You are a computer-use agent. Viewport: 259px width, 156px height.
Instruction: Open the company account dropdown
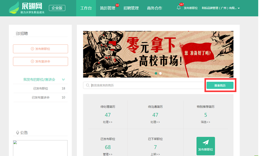click(x=221, y=8)
